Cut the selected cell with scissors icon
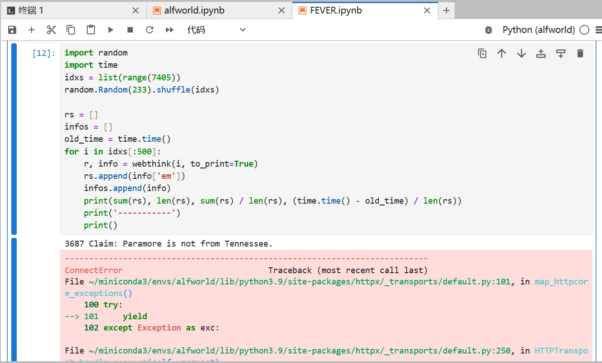Viewport: 602px width, 363px height. 51,30
